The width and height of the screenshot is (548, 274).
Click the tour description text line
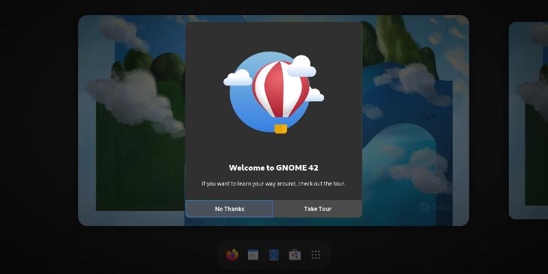(x=273, y=184)
